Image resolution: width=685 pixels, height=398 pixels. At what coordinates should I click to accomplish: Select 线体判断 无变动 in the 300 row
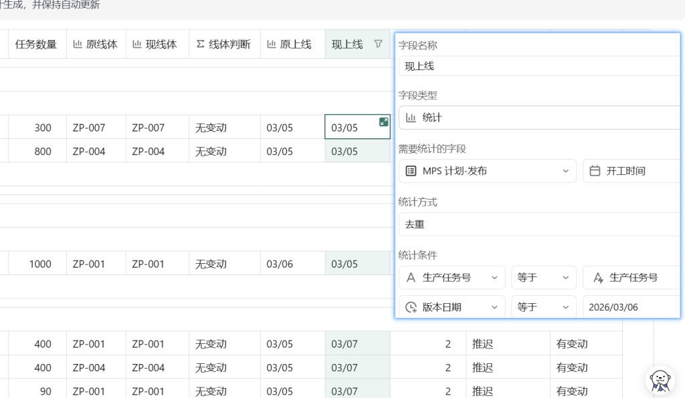coord(225,128)
